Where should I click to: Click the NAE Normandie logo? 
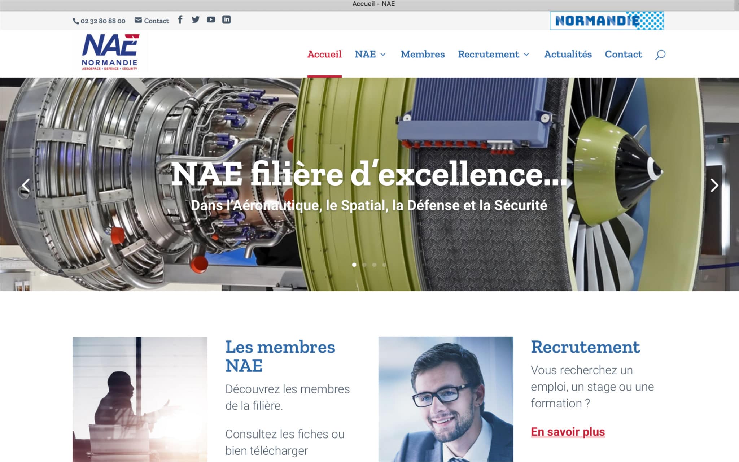[110, 52]
